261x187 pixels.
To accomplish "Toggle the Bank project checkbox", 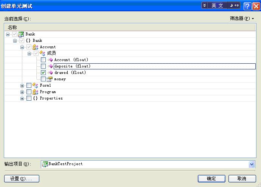I will 14,34.
